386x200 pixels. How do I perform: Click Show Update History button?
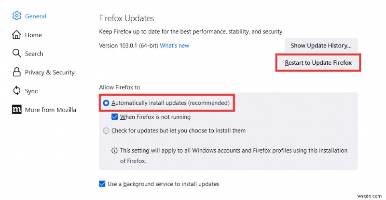321,45
